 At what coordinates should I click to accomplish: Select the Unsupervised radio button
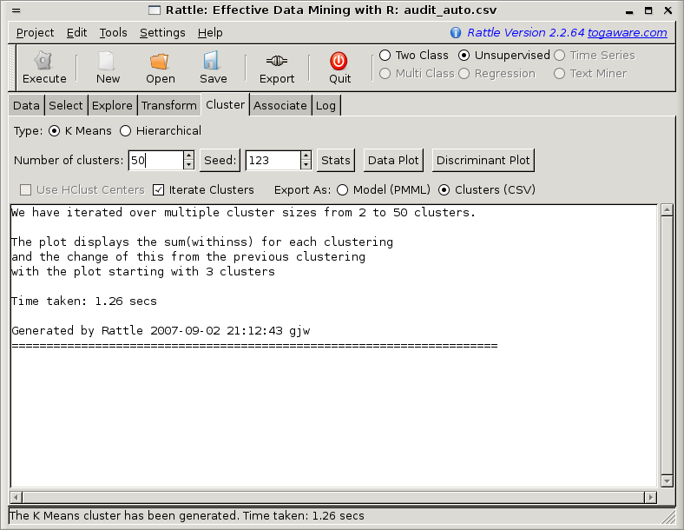pyautogui.click(x=464, y=56)
